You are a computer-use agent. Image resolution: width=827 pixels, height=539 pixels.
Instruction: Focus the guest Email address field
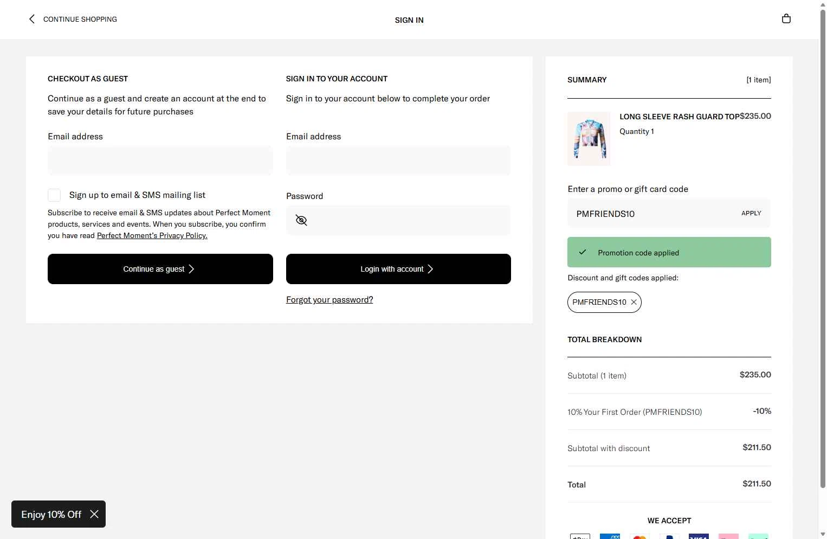[160, 161]
